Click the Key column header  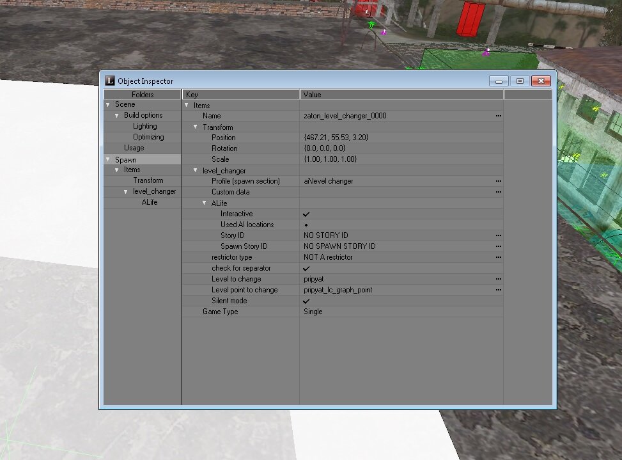pyautogui.click(x=241, y=94)
